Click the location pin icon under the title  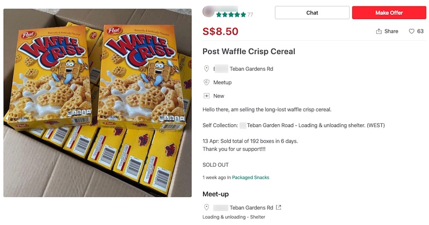point(206,69)
